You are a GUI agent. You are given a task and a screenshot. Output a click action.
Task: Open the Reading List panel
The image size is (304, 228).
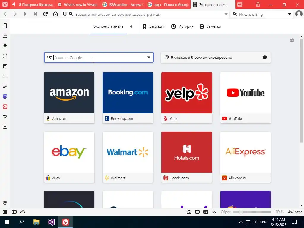click(5, 36)
